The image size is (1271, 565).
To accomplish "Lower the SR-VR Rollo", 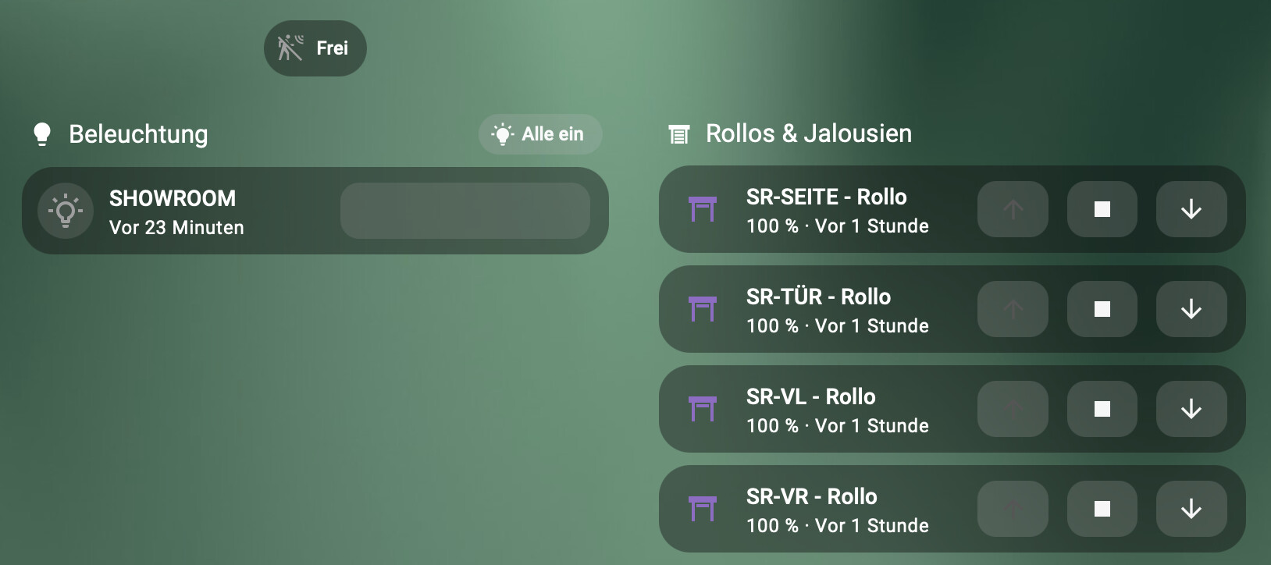I will pyautogui.click(x=1191, y=509).
